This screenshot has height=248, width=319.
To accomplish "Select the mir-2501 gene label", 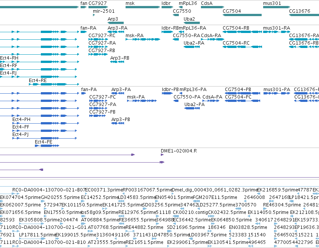I will pos(104,11).
